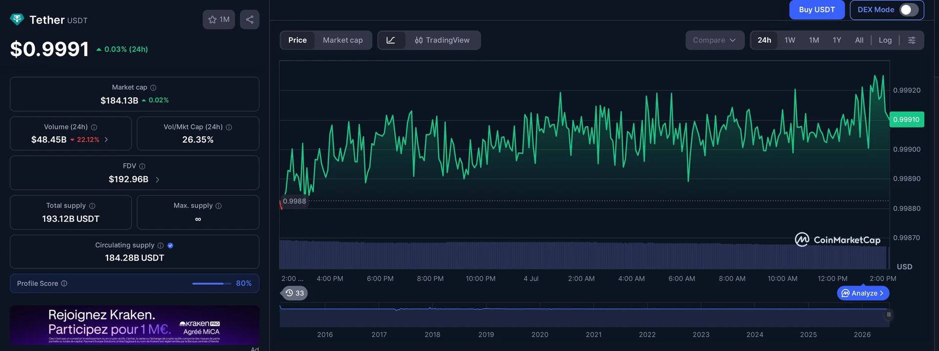Click verified checkmark badge by Circulating supply
This screenshot has width=939, height=351.
pos(170,246)
